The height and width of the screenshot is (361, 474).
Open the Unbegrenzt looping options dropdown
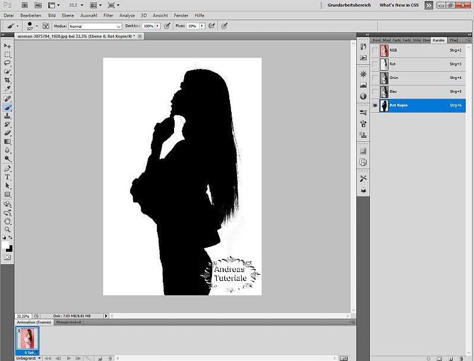tap(29, 358)
